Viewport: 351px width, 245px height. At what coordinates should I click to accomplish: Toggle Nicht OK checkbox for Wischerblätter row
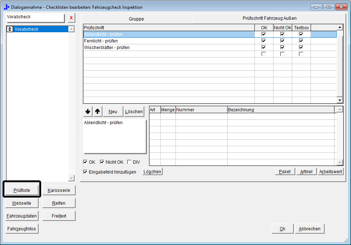coord(282,47)
